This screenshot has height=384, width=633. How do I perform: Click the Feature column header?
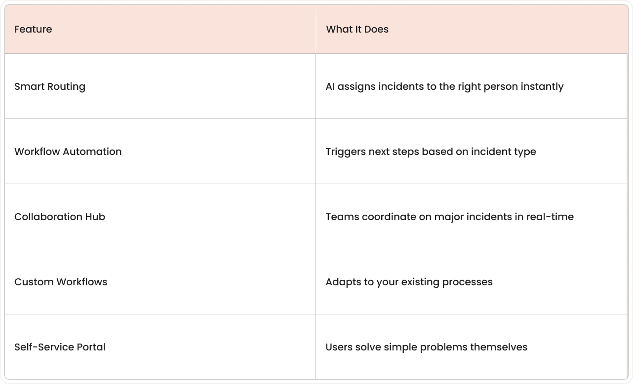[33, 29]
